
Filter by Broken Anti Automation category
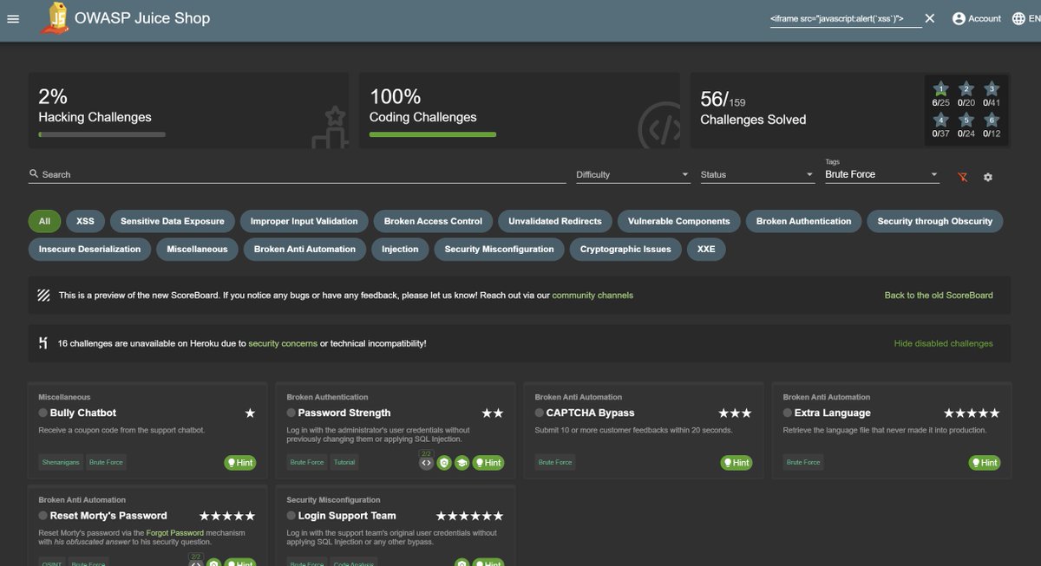[x=304, y=249]
